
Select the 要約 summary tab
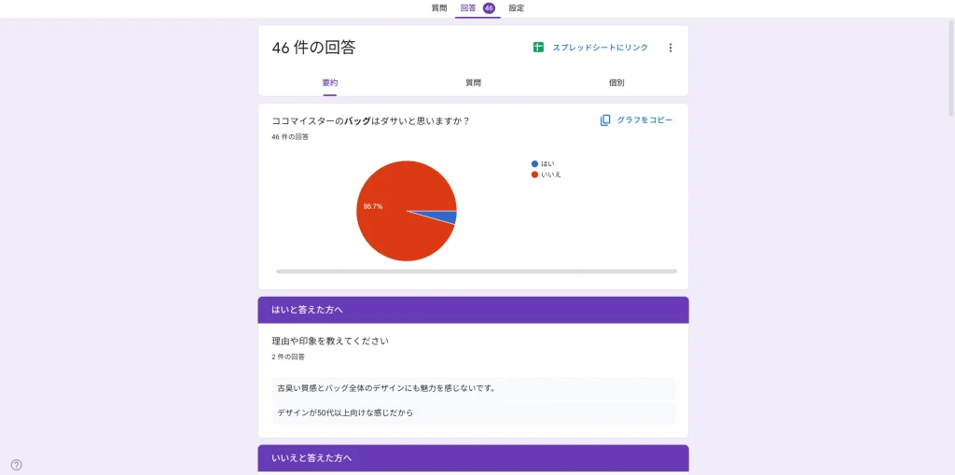(330, 83)
